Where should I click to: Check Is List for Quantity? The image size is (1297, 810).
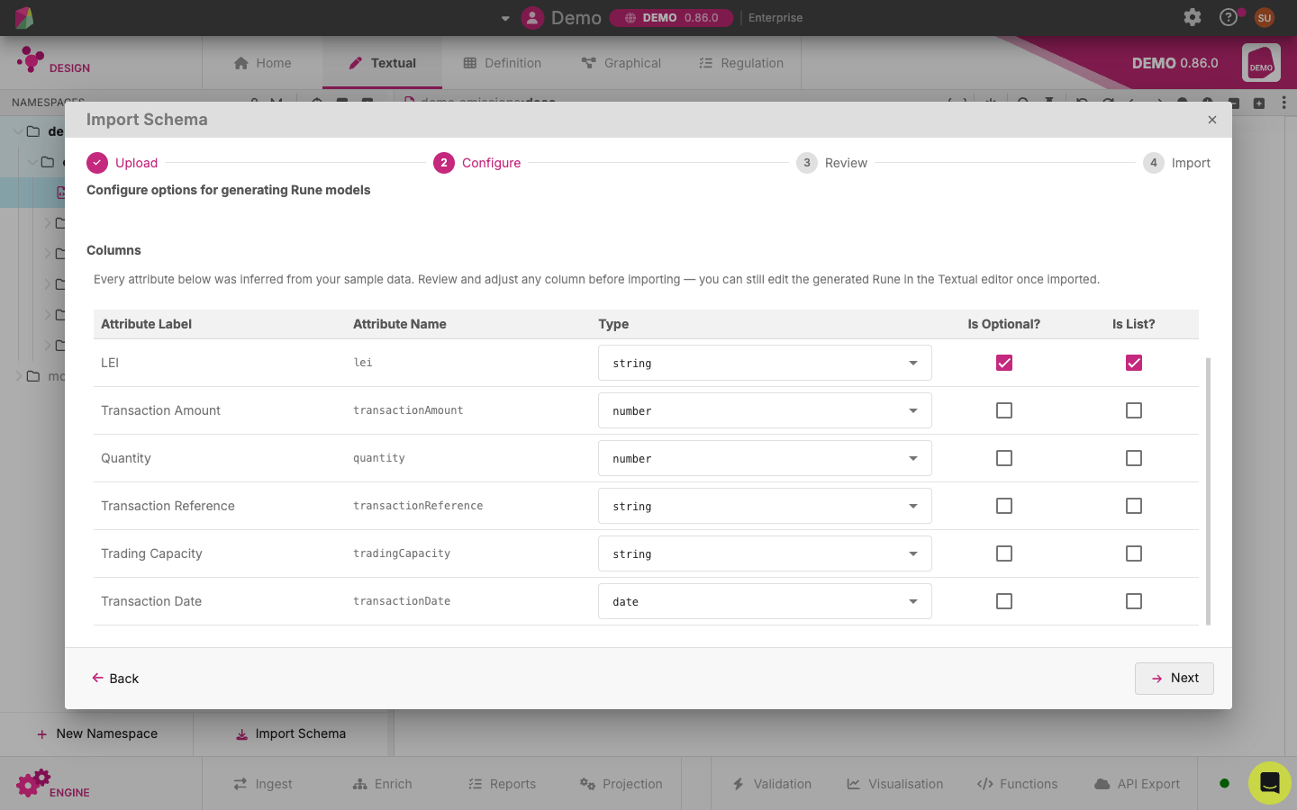1134,458
